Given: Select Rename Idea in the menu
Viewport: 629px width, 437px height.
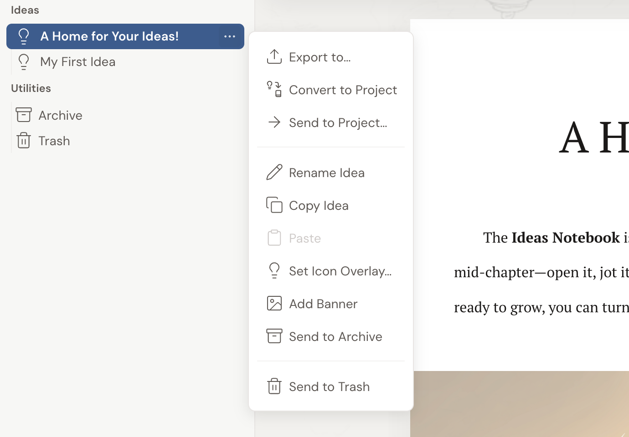Looking at the screenshot, I should coord(331,173).
